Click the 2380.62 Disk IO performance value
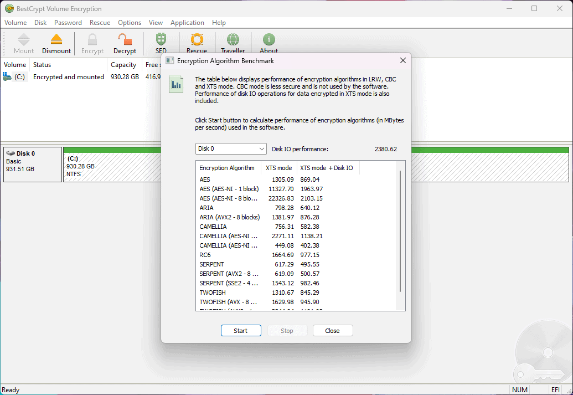The height and width of the screenshot is (395, 573). coord(385,149)
